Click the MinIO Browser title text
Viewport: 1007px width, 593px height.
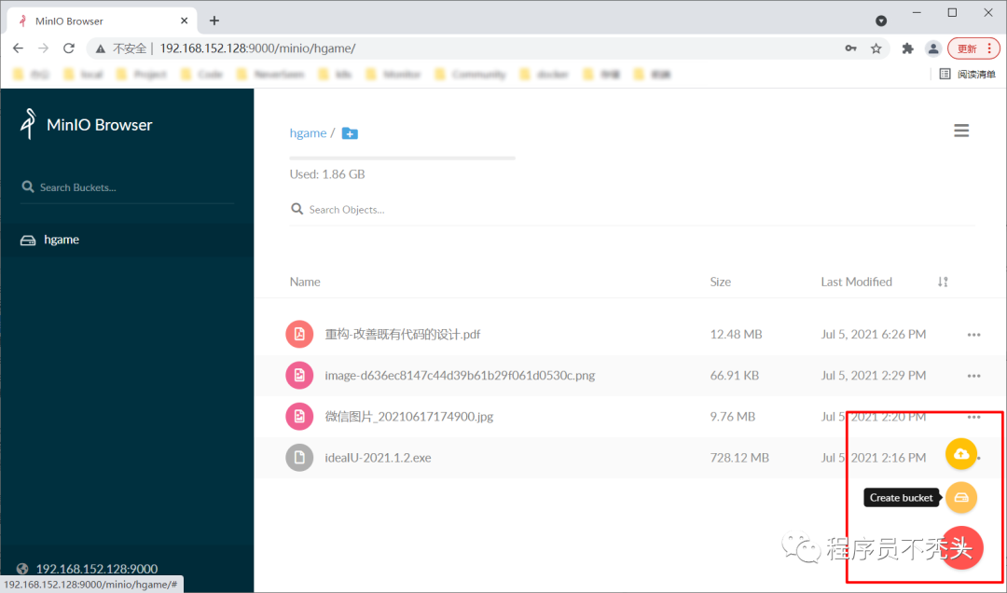pos(100,125)
